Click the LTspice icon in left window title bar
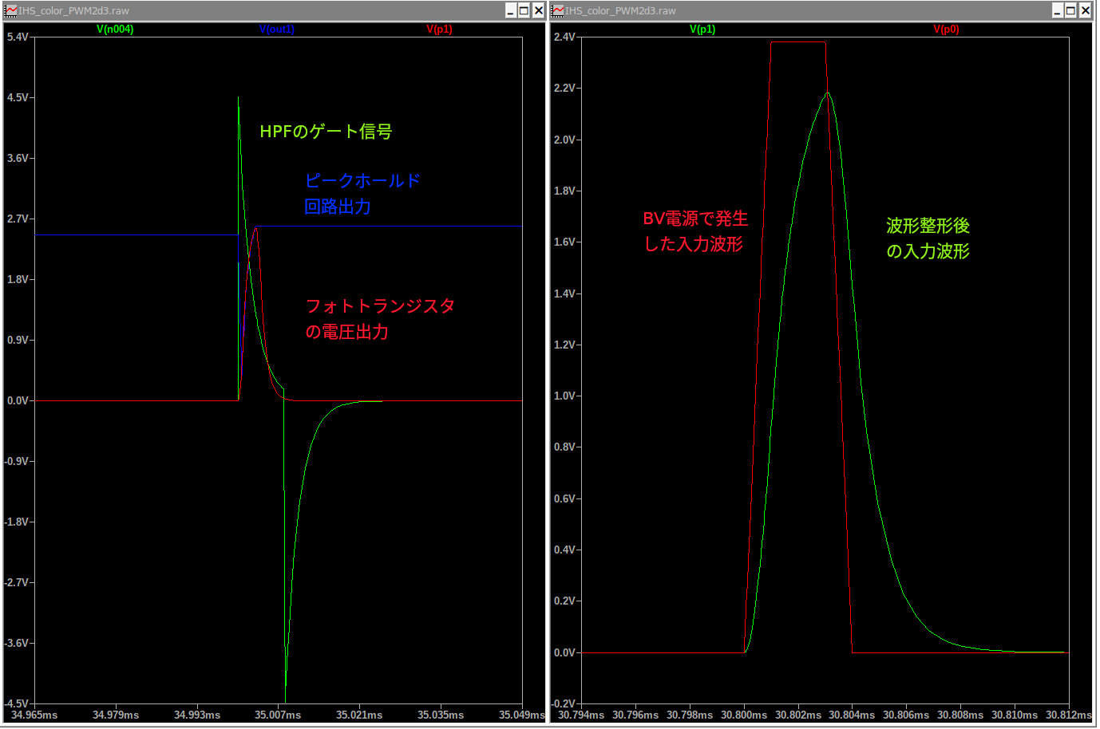The height and width of the screenshot is (729, 1100). tap(10, 10)
